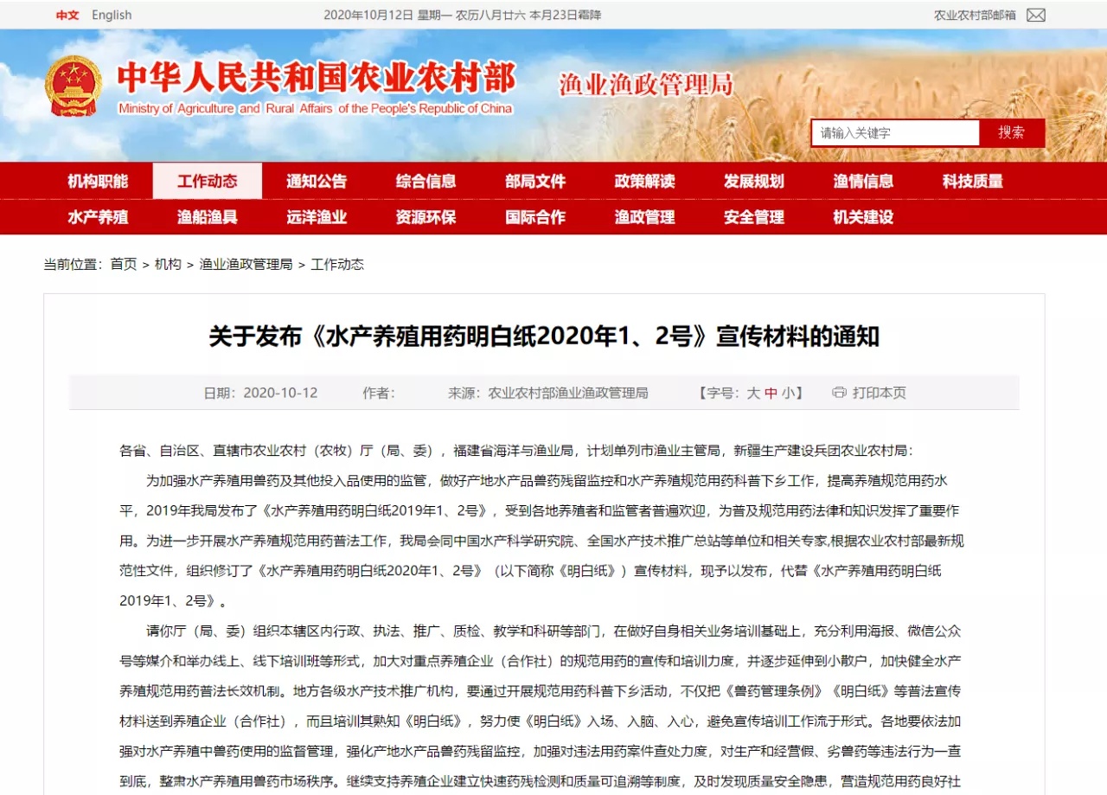Focus the 请输入关键字 search field
The height and width of the screenshot is (795, 1107).
point(895,132)
